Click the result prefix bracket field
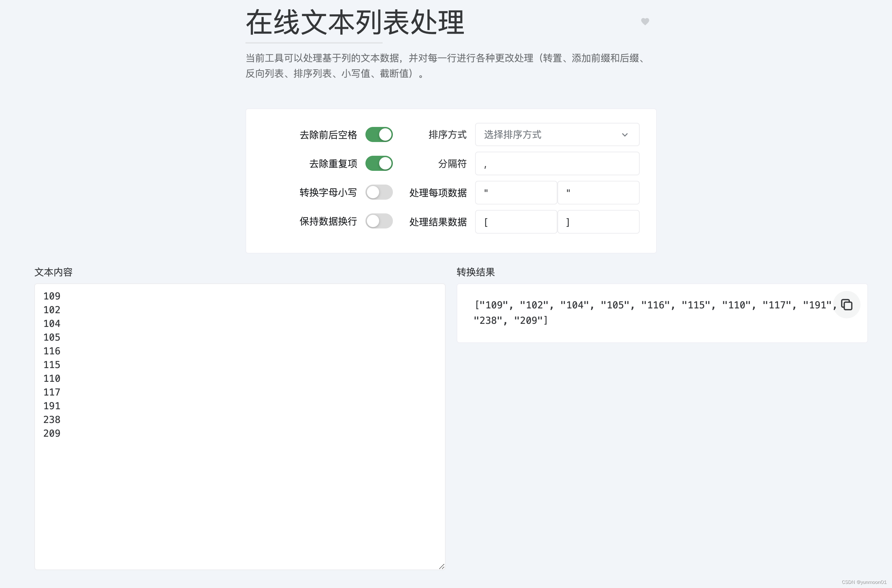892x588 pixels. [516, 222]
